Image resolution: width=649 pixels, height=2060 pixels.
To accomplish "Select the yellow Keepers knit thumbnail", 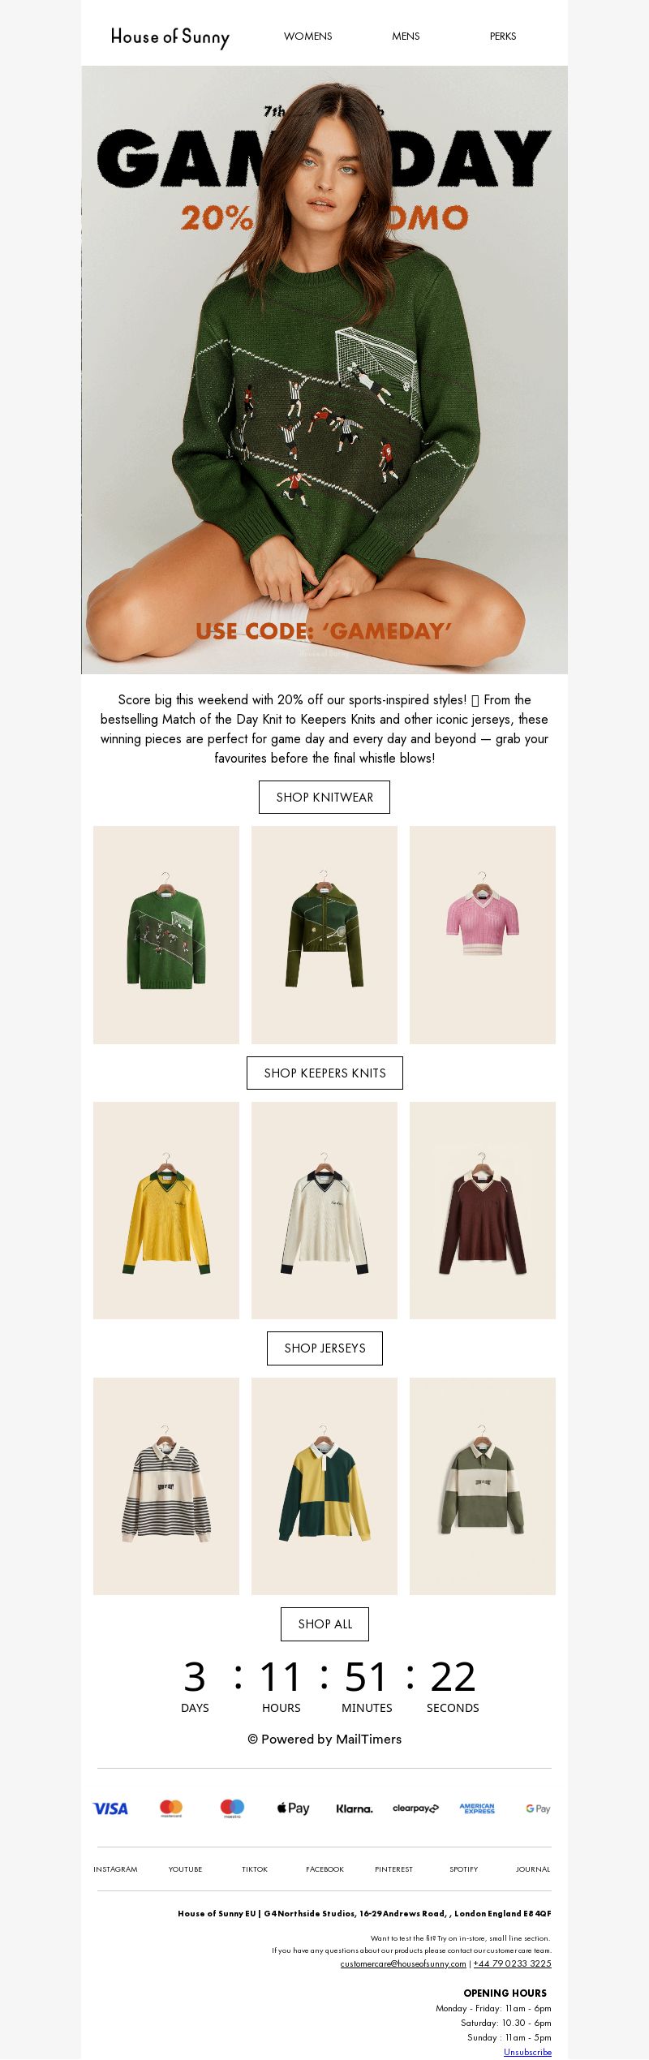I will coord(166,1210).
